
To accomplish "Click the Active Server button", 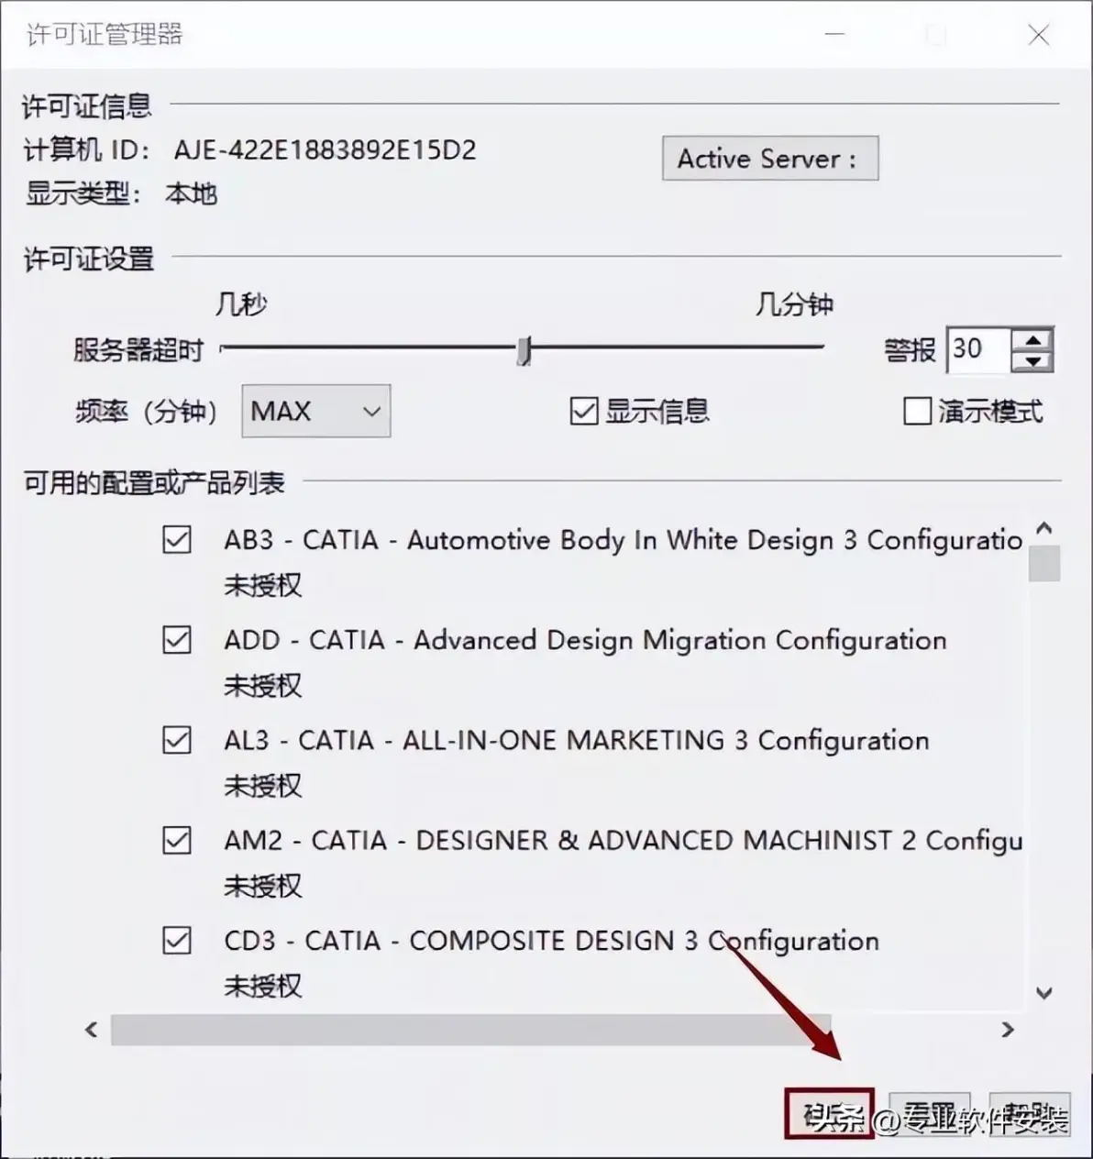I will click(770, 158).
